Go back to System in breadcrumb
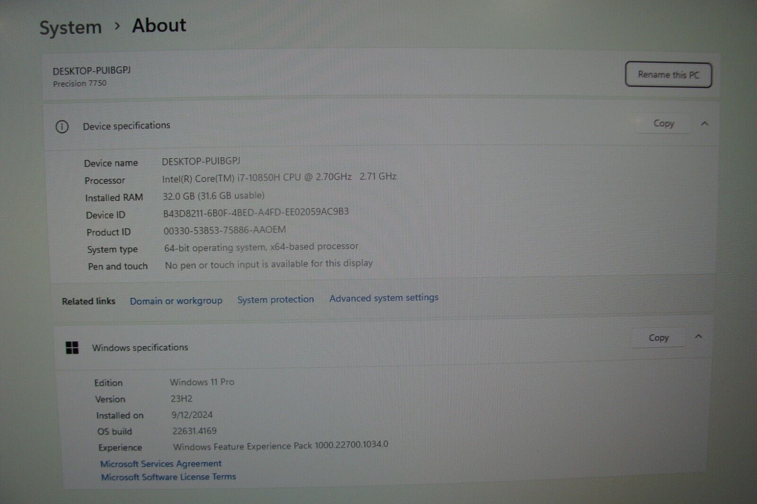This screenshot has height=504, width=757. (70, 27)
